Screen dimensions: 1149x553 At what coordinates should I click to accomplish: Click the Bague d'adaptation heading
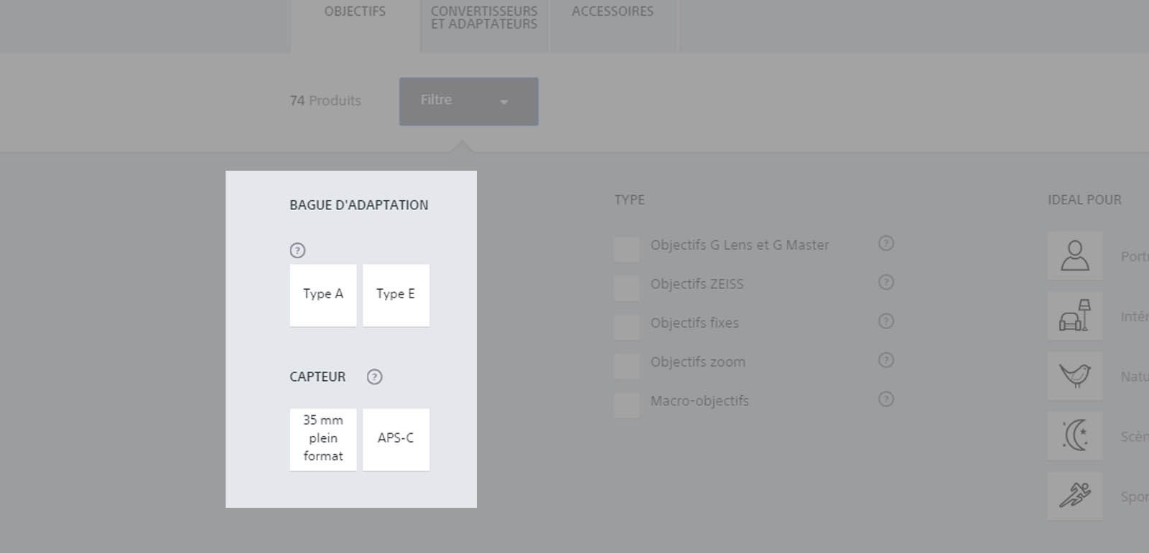tap(359, 205)
